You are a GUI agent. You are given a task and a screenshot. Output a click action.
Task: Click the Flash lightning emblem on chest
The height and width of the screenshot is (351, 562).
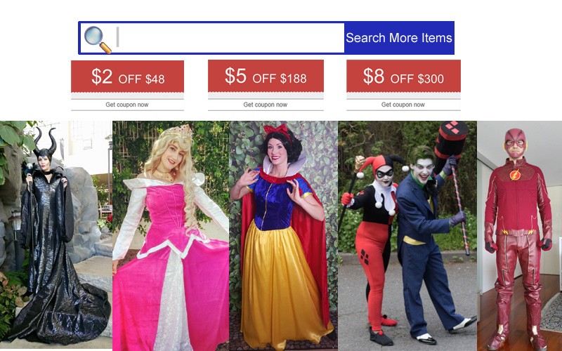[515, 175]
